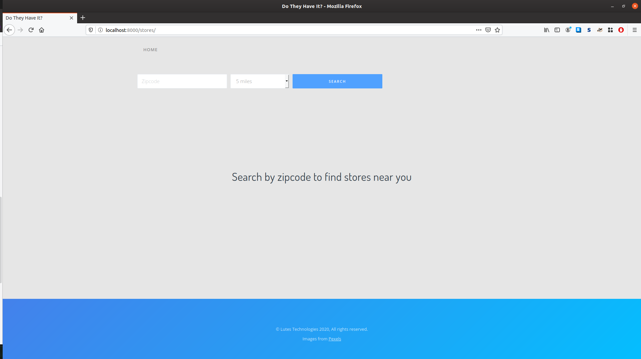Reload the page with the refresh icon
This screenshot has width=641, height=359.
[31, 30]
